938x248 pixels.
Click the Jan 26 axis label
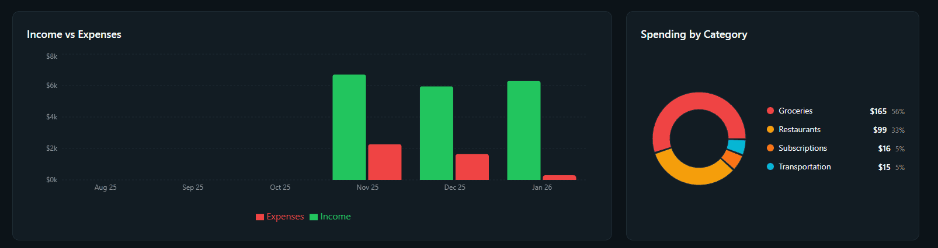(x=542, y=187)
